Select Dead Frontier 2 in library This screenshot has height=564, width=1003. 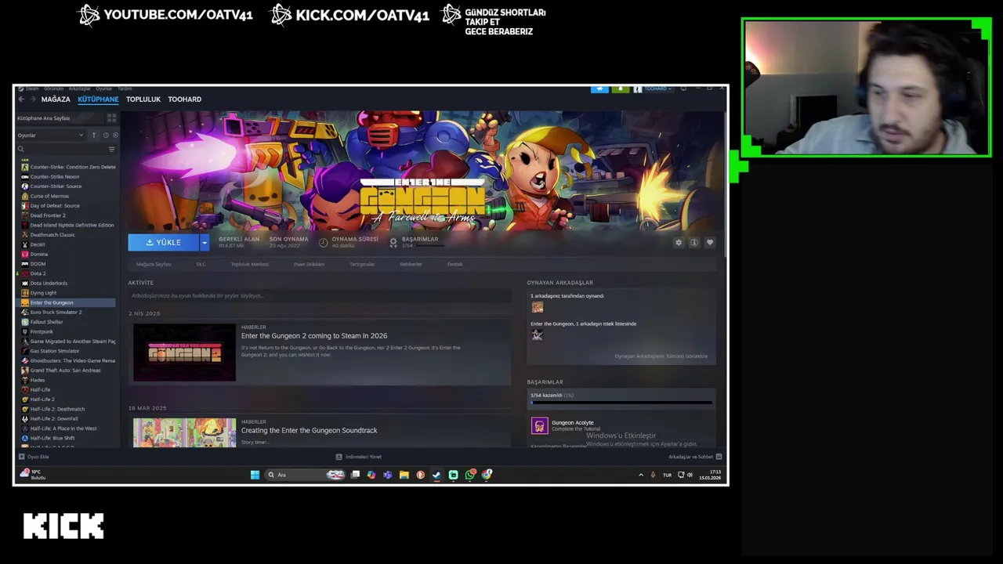point(48,215)
